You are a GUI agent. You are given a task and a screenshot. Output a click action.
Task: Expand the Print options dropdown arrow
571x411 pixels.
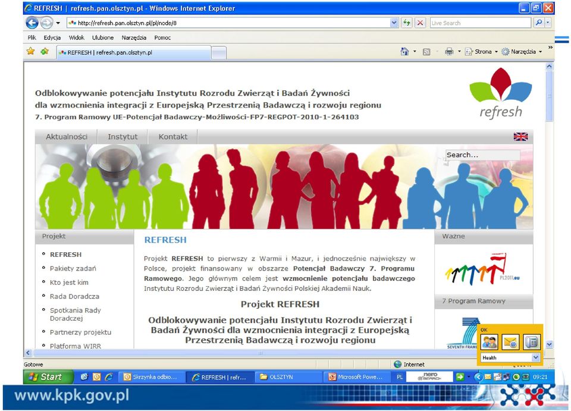(x=459, y=52)
